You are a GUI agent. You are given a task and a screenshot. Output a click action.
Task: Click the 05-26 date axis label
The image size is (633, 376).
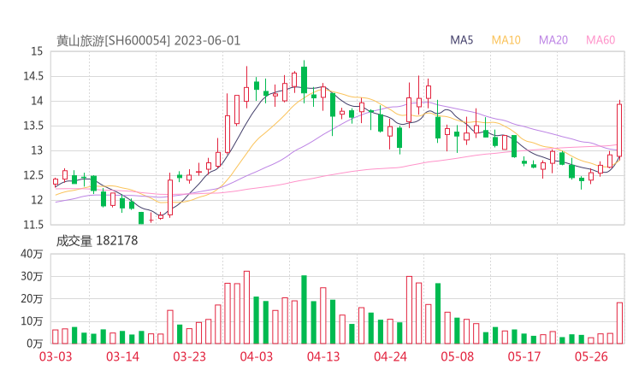[591, 356]
